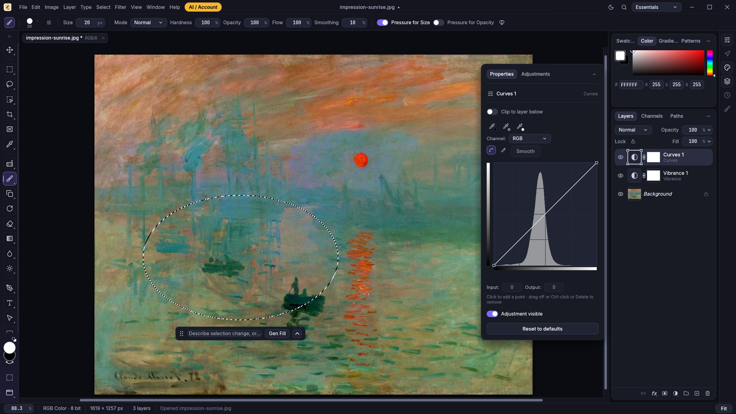The height and width of the screenshot is (414, 736).
Task: Switch to the Channels tab
Action: click(x=652, y=116)
